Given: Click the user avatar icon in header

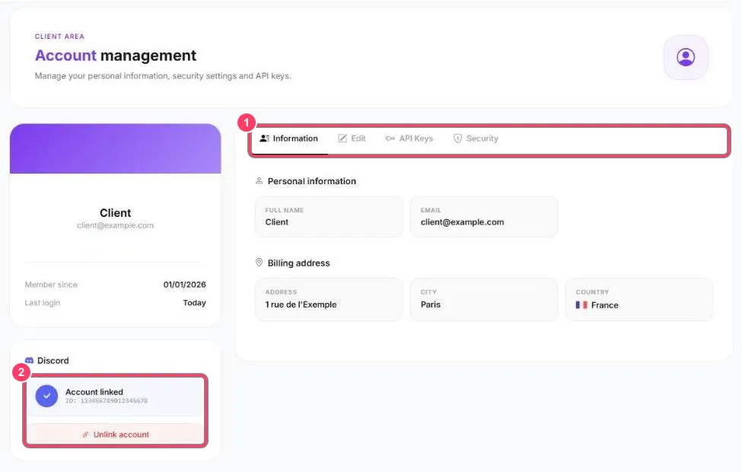Looking at the screenshot, I should pyautogui.click(x=686, y=57).
